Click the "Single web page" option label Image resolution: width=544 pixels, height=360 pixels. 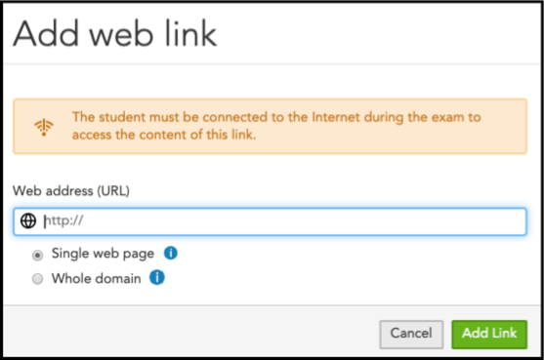[103, 254]
